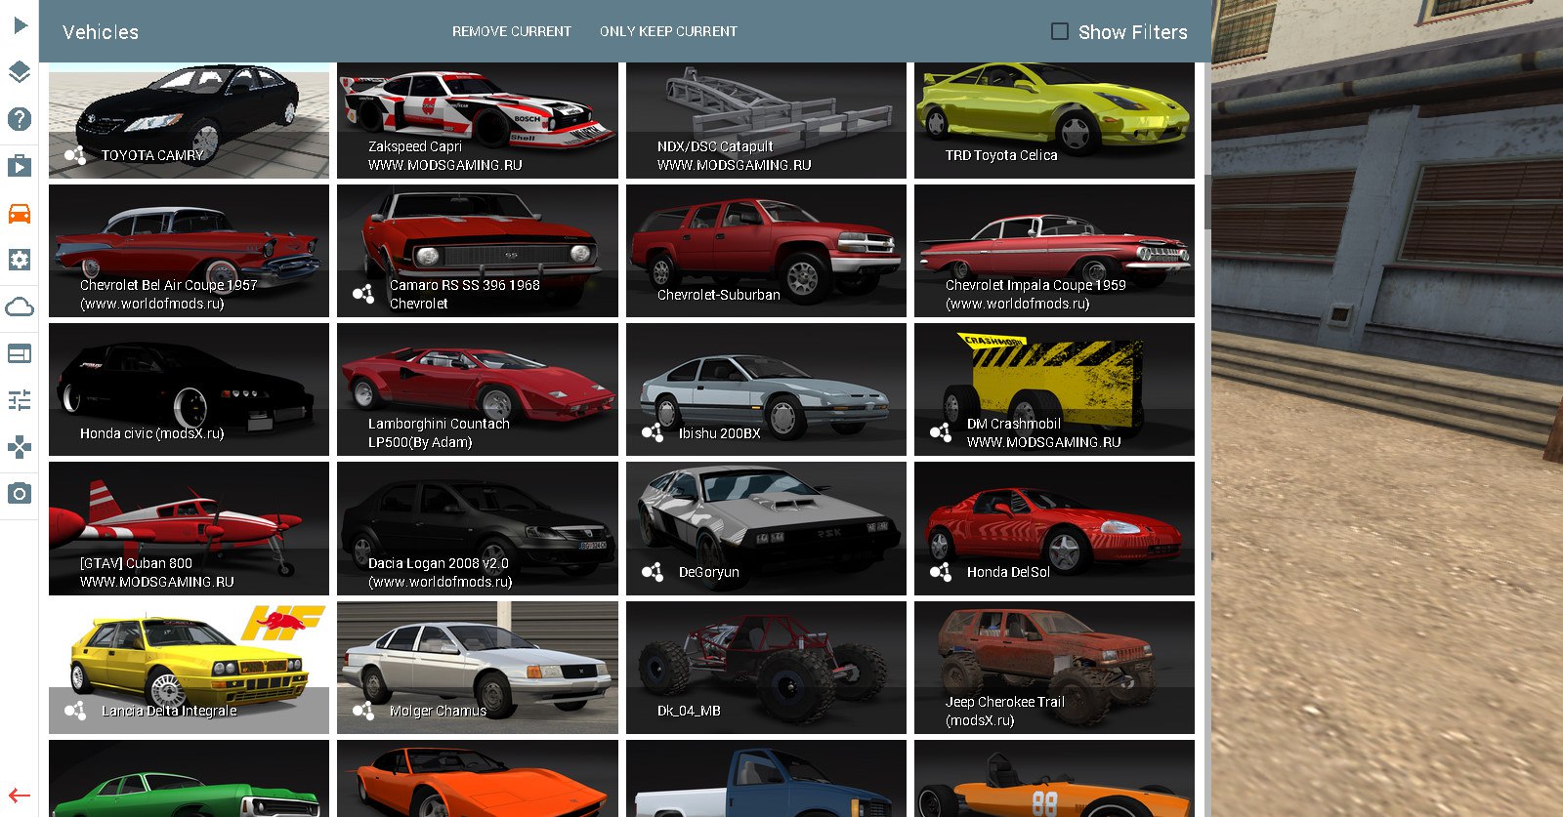Select the blue pickup truck thumbnail
Image resolution: width=1563 pixels, height=817 pixels.
click(x=766, y=779)
